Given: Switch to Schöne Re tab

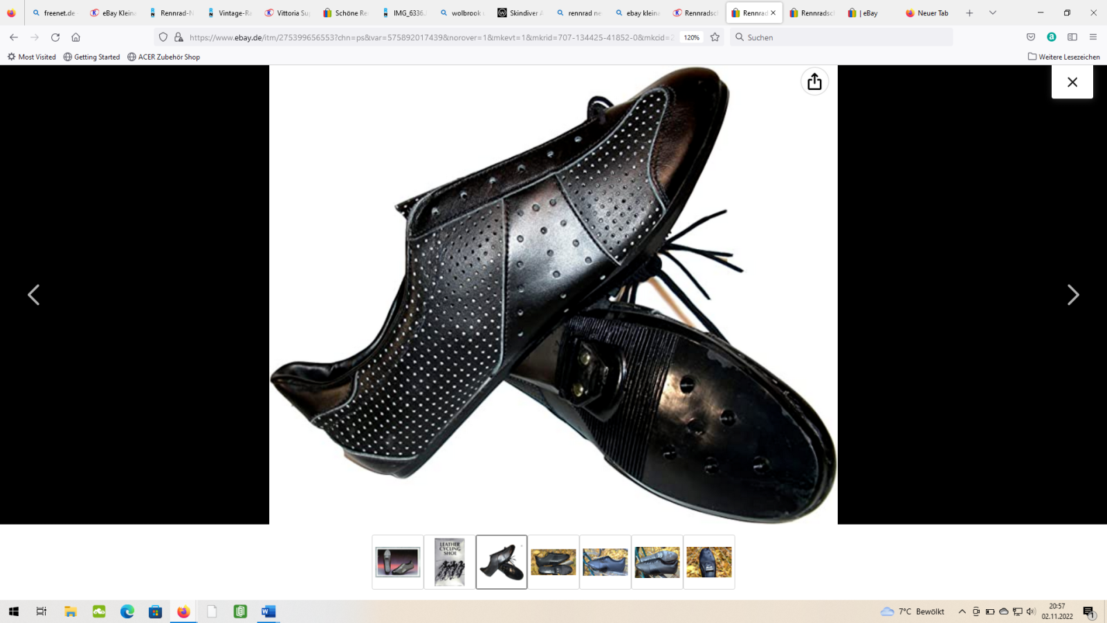Looking at the screenshot, I should point(345,13).
